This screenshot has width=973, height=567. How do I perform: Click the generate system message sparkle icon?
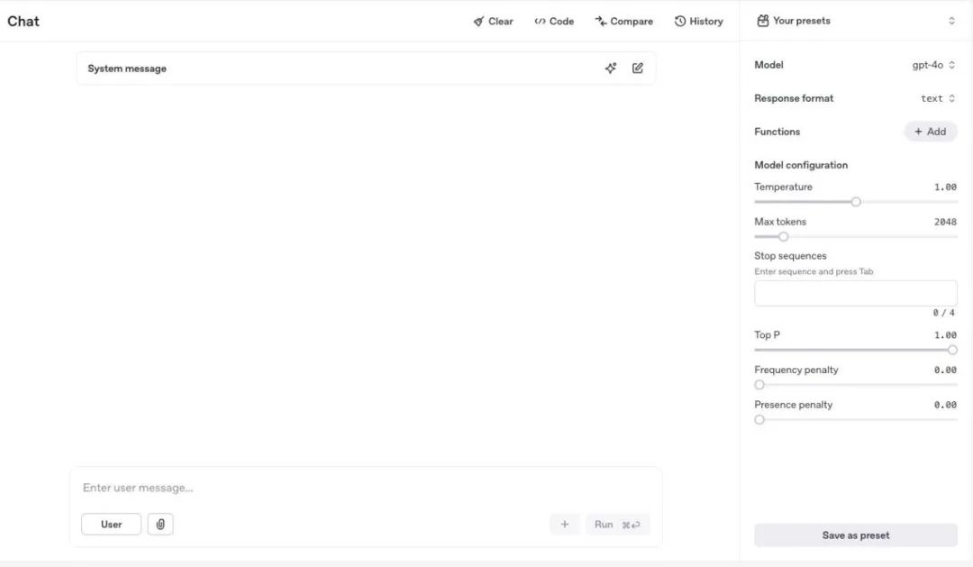click(611, 69)
